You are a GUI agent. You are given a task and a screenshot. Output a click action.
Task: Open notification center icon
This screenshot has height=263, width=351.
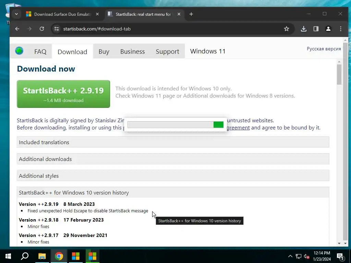tap(340, 256)
